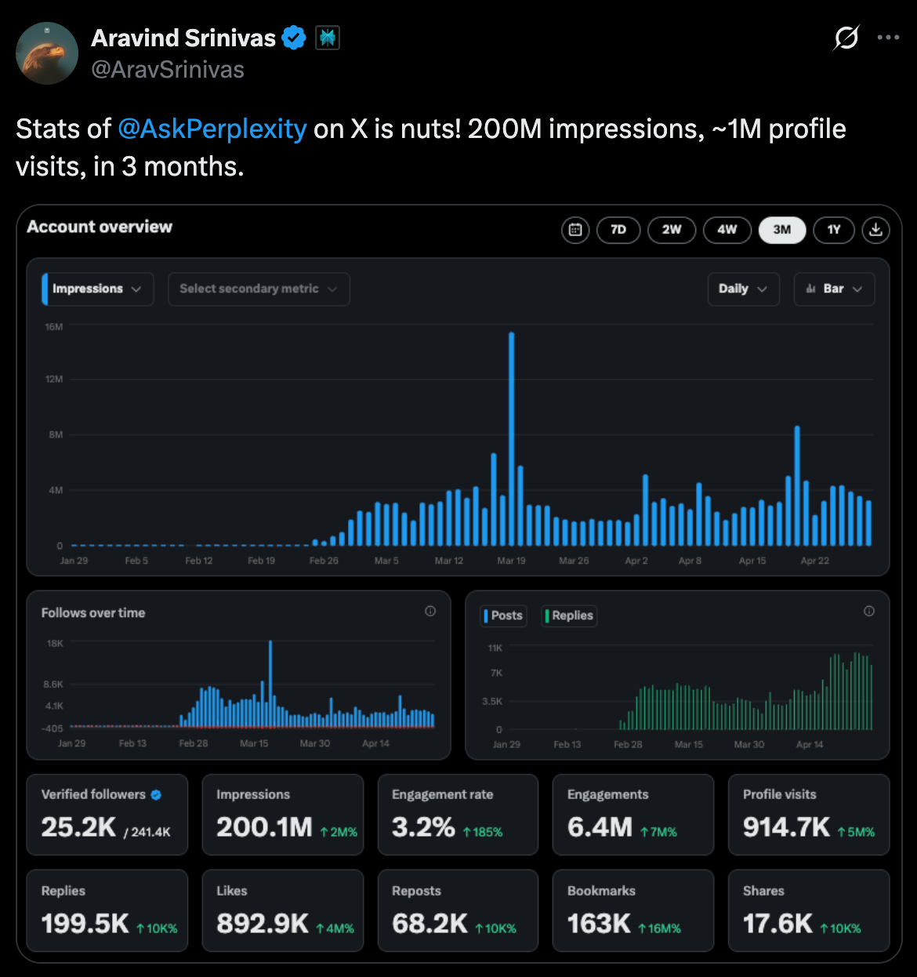Open the Likes 892.9K card
Image resolution: width=917 pixels, height=977 pixels.
click(283, 910)
